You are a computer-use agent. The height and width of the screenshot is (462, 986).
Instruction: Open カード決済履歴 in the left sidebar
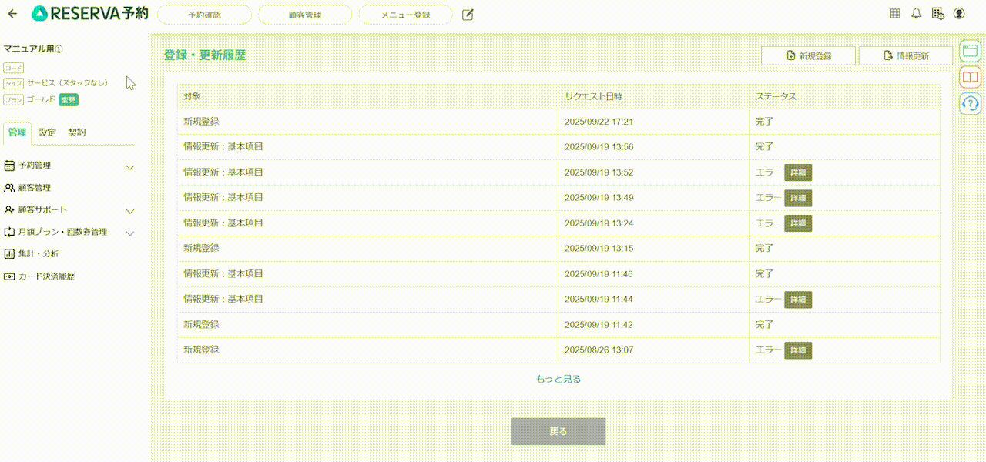46,276
